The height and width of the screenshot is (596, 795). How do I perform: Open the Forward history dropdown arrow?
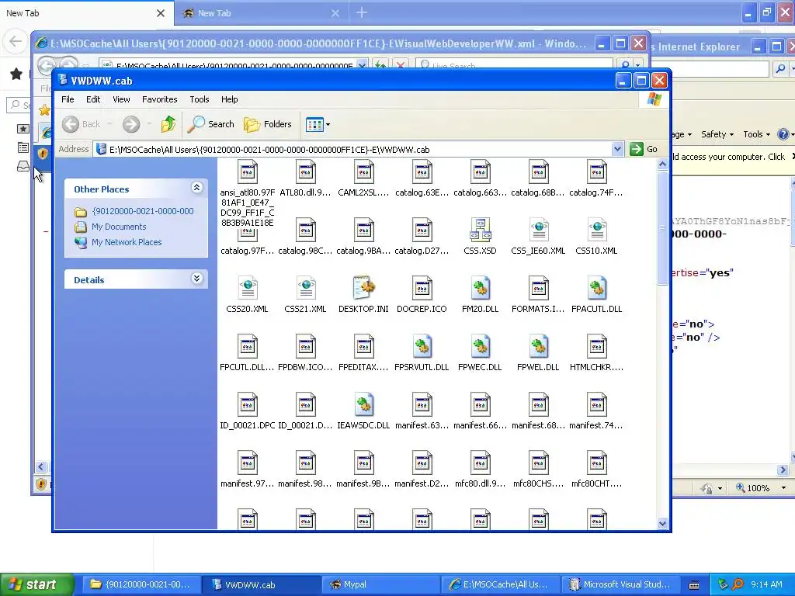tap(149, 124)
